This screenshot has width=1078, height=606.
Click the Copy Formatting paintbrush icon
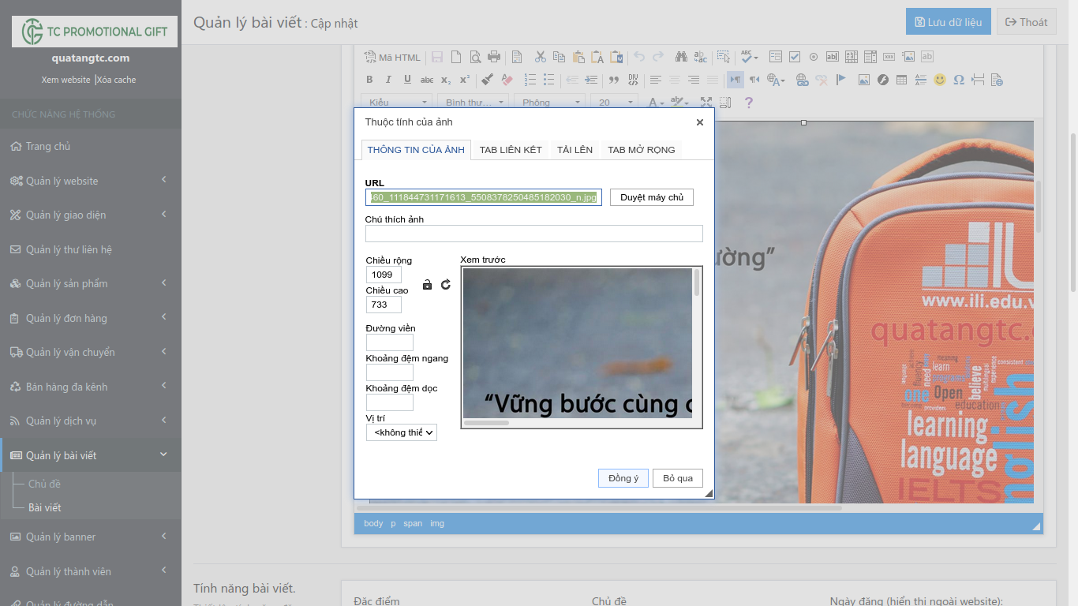tap(487, 80)
